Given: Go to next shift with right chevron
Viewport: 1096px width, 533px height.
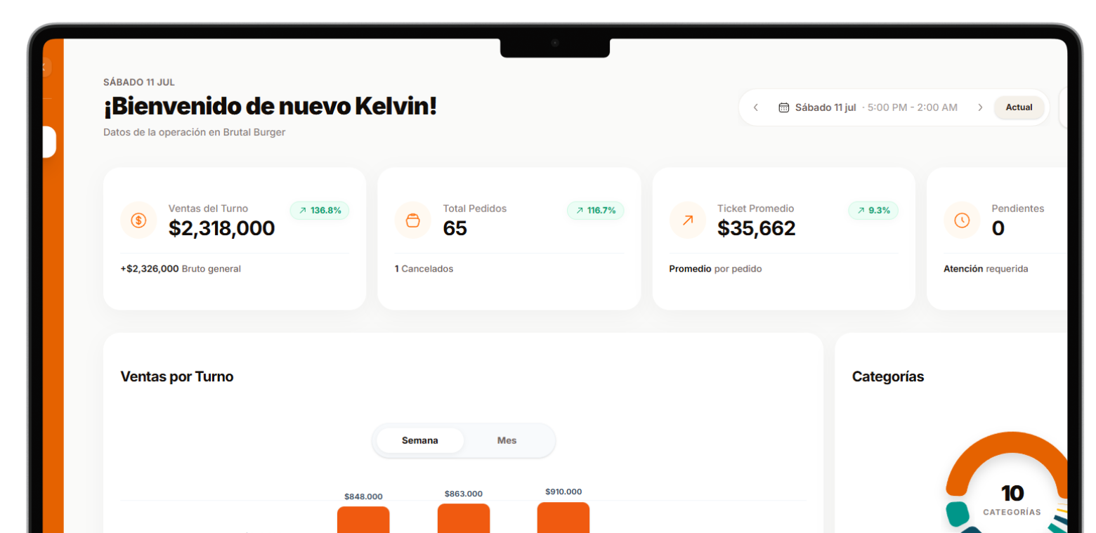Looking at the screenshot, I should pyautogui.click(x=980, y=107).
